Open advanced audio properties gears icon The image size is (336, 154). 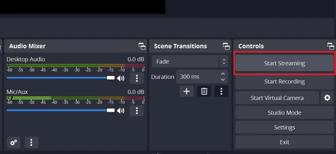(14, 143)
